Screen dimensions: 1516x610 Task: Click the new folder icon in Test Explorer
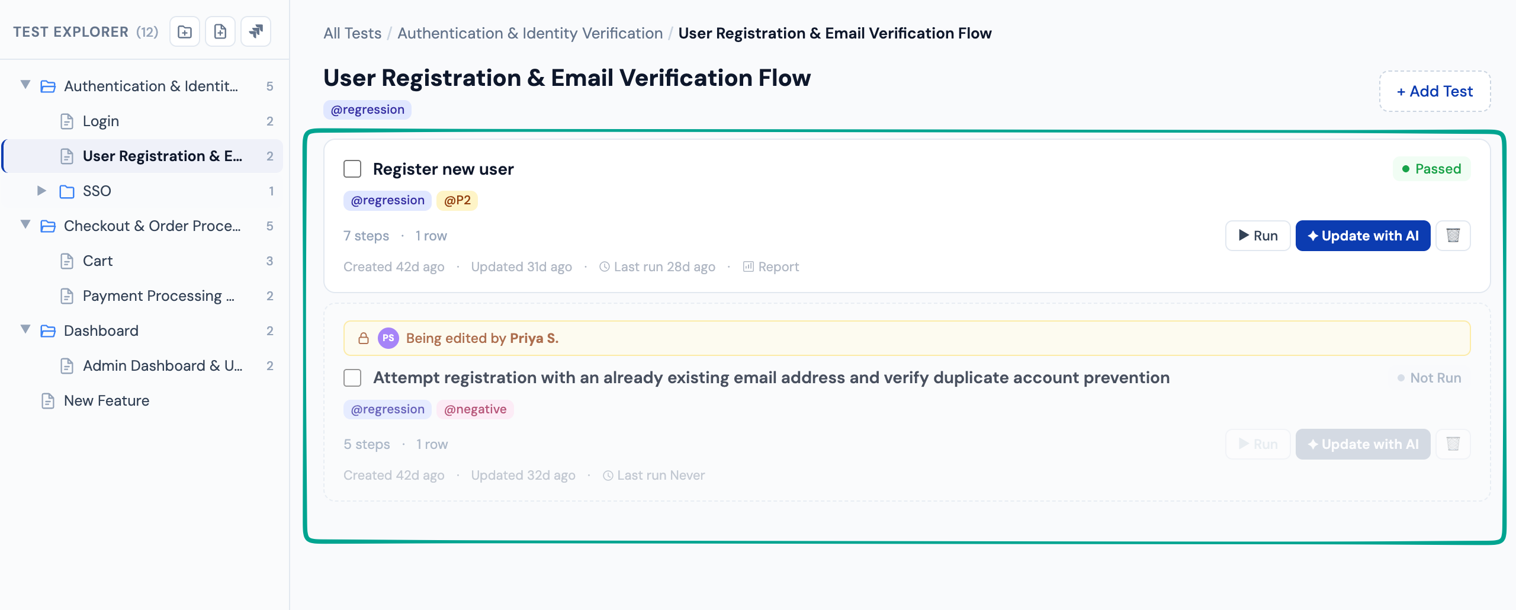(x=185, y=32)
